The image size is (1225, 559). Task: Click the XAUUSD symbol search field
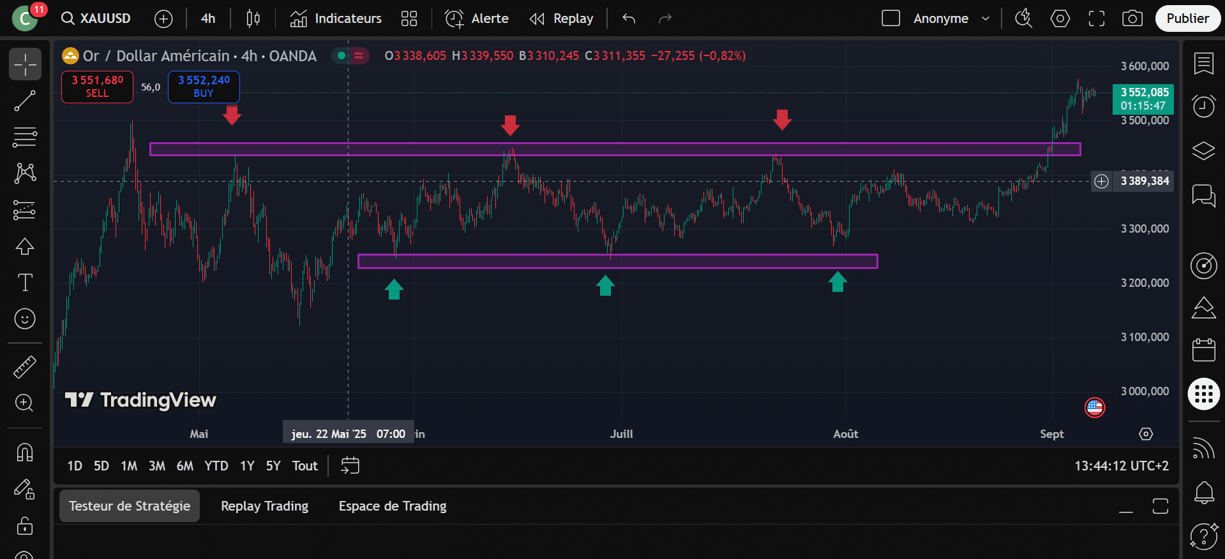(96, 18)
